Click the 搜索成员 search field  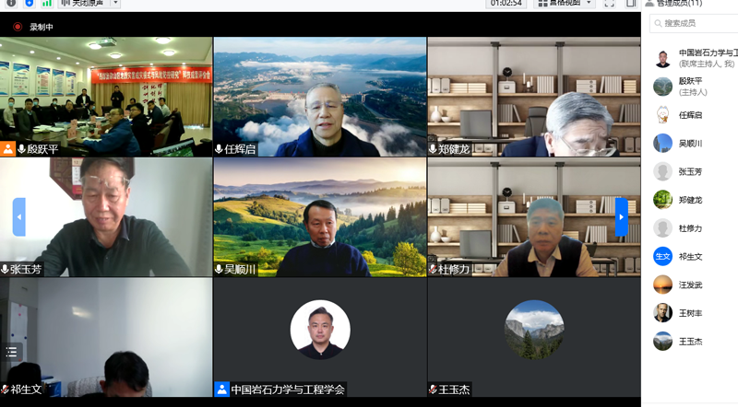[x=696, y=23]
